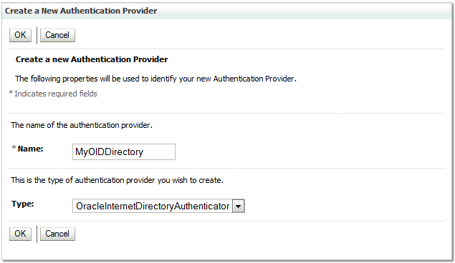Open the Type dropdown arrow
Image resolution: width=455 pixels, height=263 pixels.
[x=239, y=207]
